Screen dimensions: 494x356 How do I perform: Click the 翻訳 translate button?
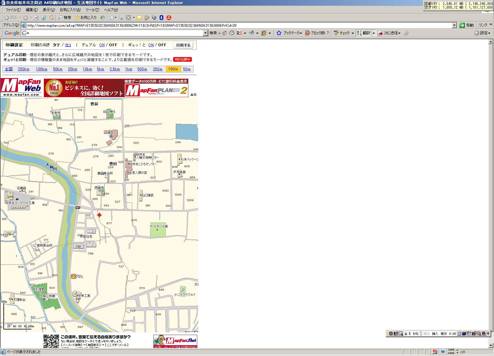[364, 33]
